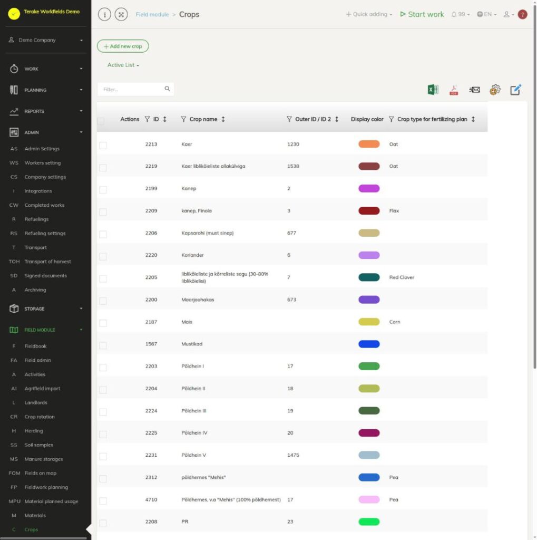Screen dimensions: 537x540
Task: Click the Field Module map icon
Action: coord(14,330)
